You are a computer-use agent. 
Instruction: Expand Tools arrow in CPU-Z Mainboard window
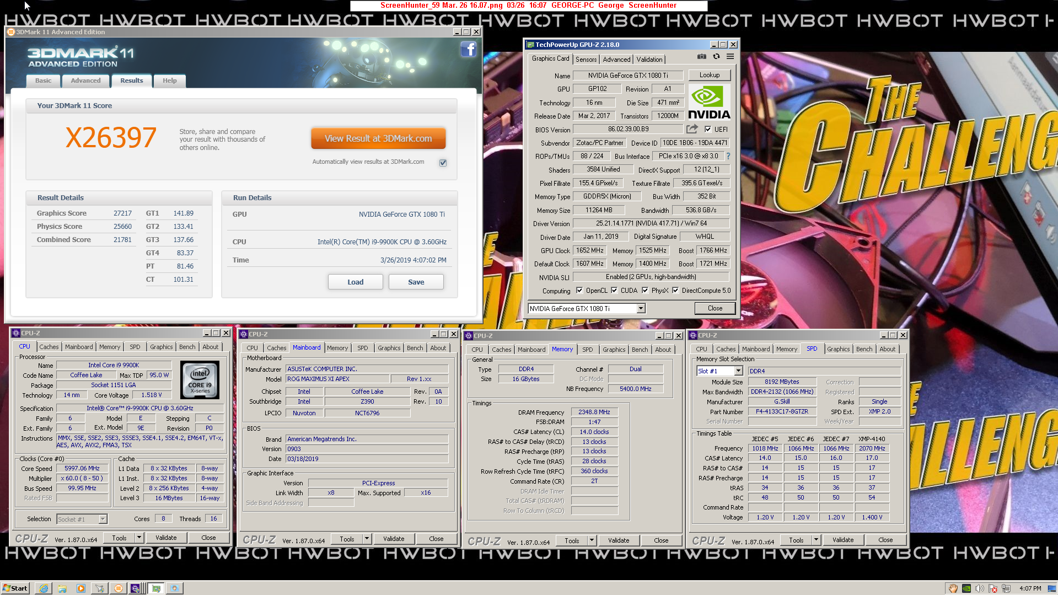pyautogui.click(x=367, y=539)
